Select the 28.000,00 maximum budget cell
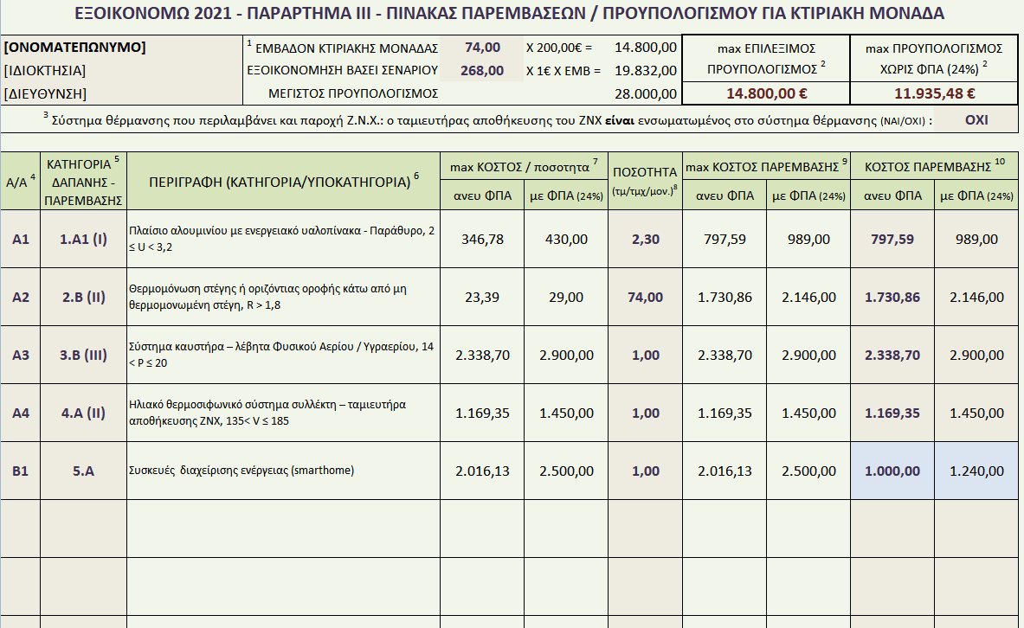The height and width of the screenshot is (628, 1024). point(645,93)
